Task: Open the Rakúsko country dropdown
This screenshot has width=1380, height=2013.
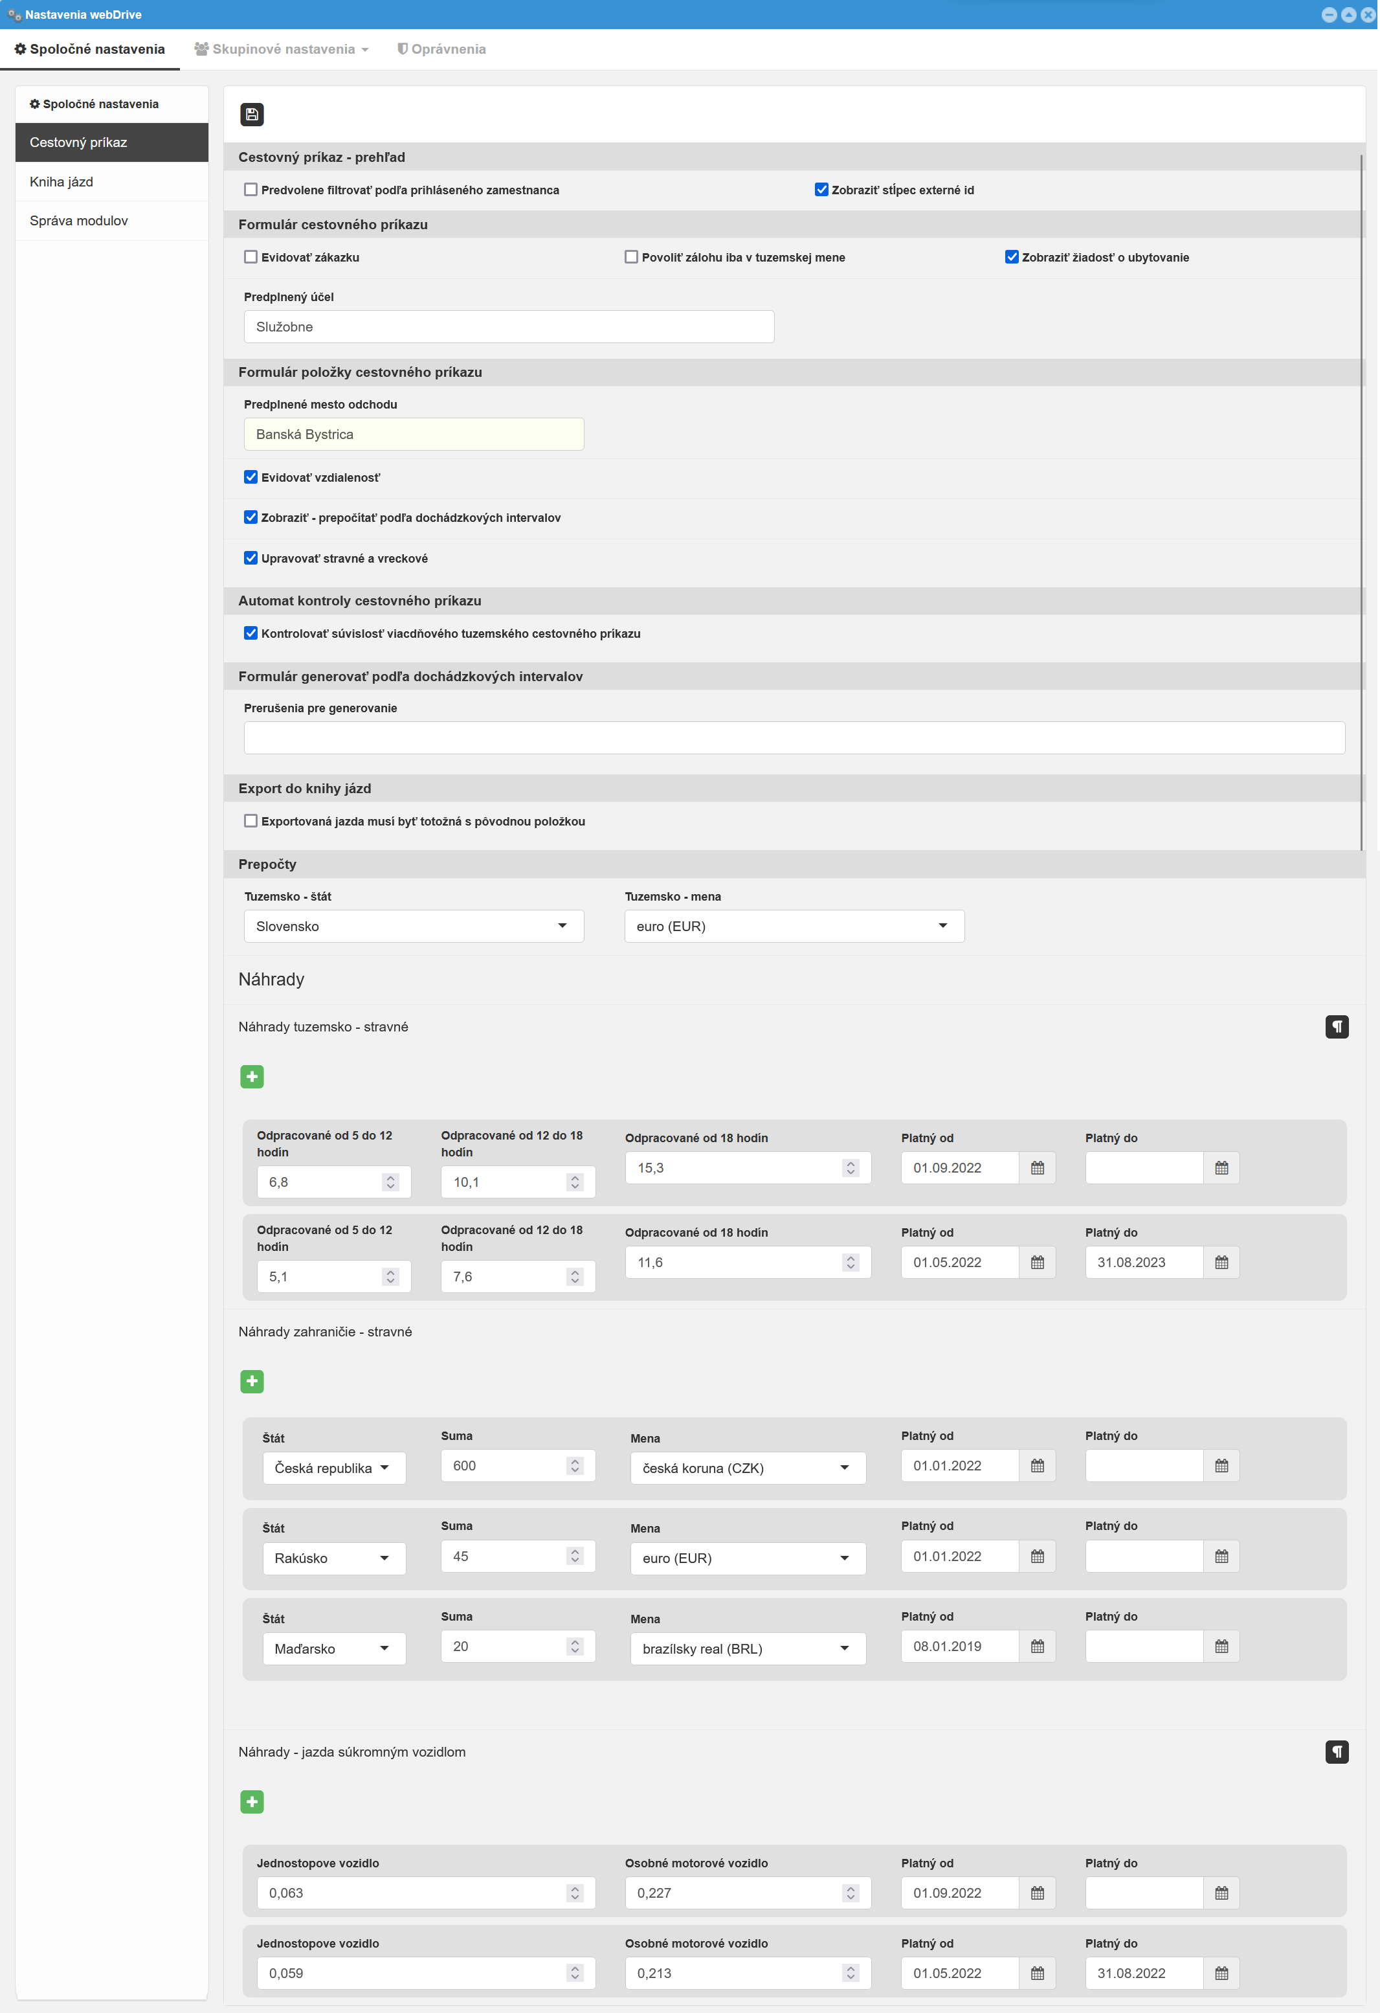Action: click(x=333, y=1558)
